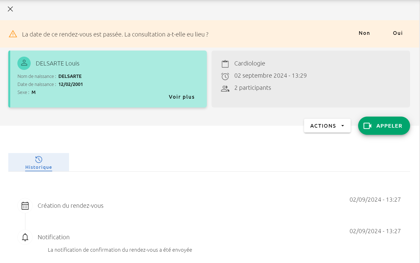
Task: Confirm Oui that the consultation took place
Action: pos(398,33)
